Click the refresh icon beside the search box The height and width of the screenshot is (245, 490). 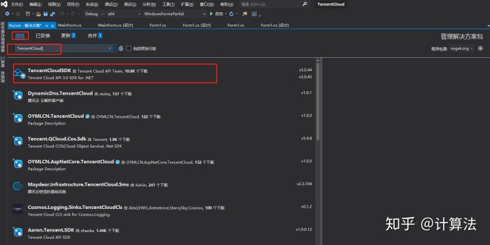tap(121, 48)
